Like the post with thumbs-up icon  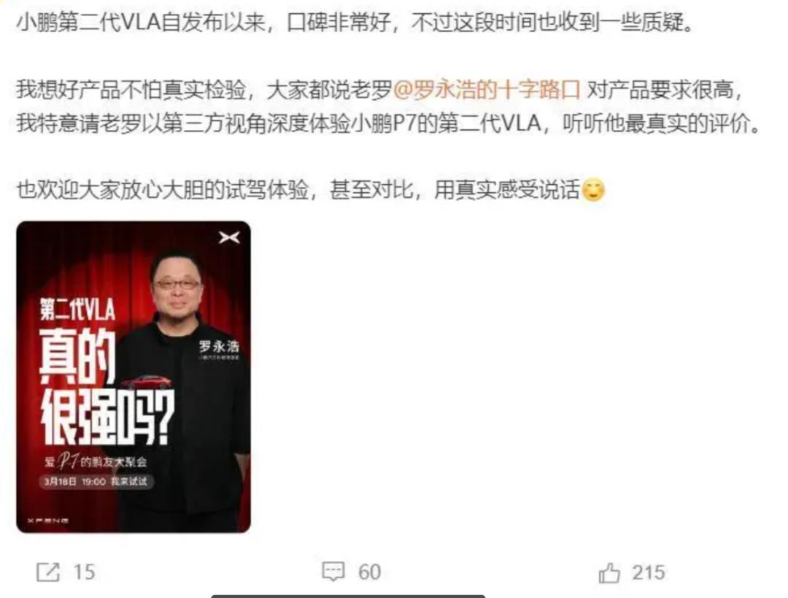click(x=609, y=573)
